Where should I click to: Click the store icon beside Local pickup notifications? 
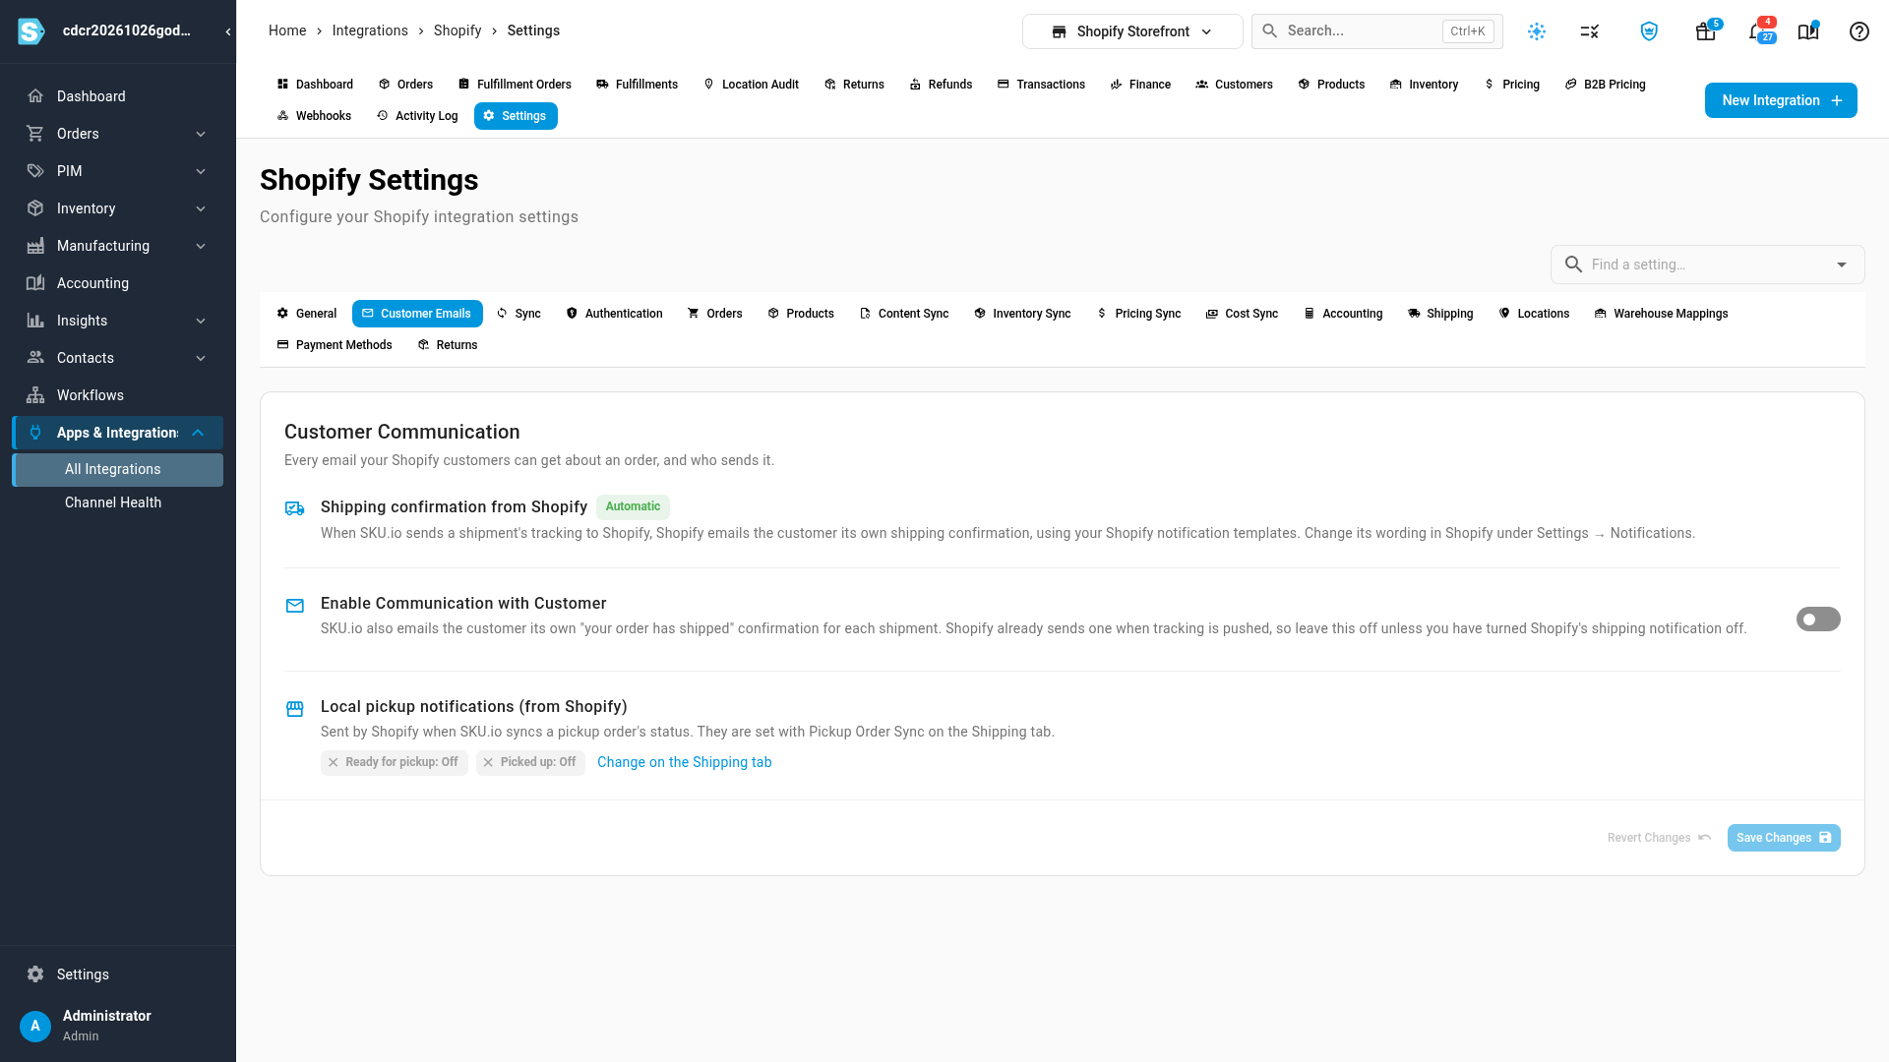point(295,708)
